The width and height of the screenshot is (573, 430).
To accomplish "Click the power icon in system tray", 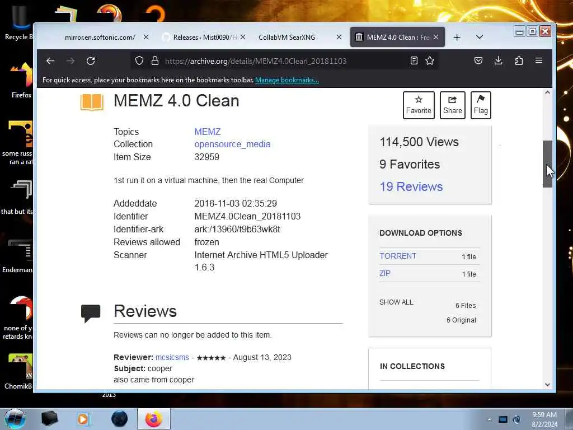I will coord(516,420).
